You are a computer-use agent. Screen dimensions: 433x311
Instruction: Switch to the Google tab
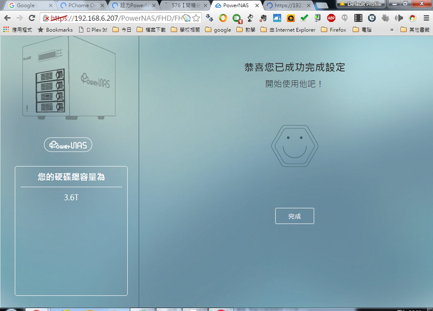click(x=30, y=5)
